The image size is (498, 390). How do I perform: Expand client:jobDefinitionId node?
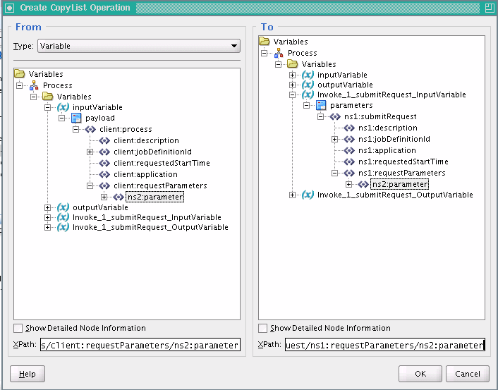click(x=90, y=152)
